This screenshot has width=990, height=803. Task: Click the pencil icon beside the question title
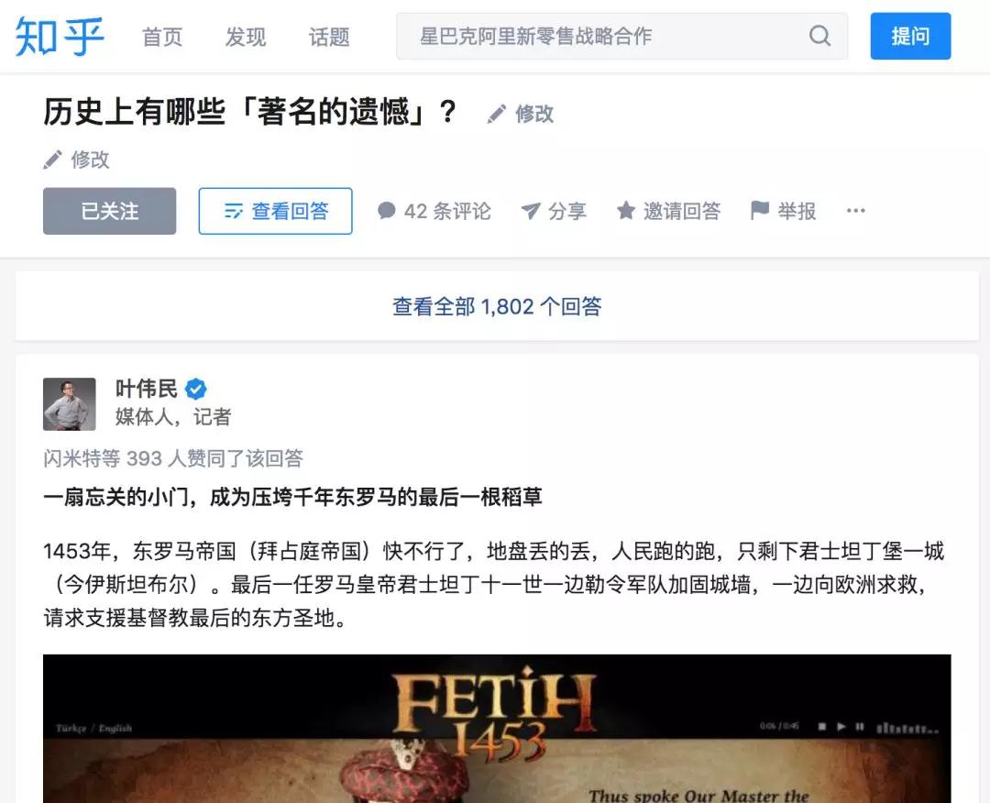pyautogui.click(x=497, y=114)
